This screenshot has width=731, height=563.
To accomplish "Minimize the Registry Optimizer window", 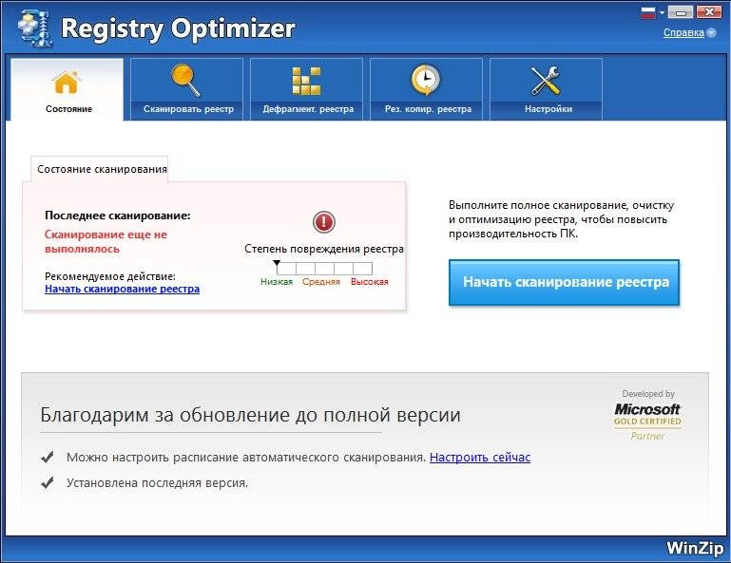I will pos(681,12).
